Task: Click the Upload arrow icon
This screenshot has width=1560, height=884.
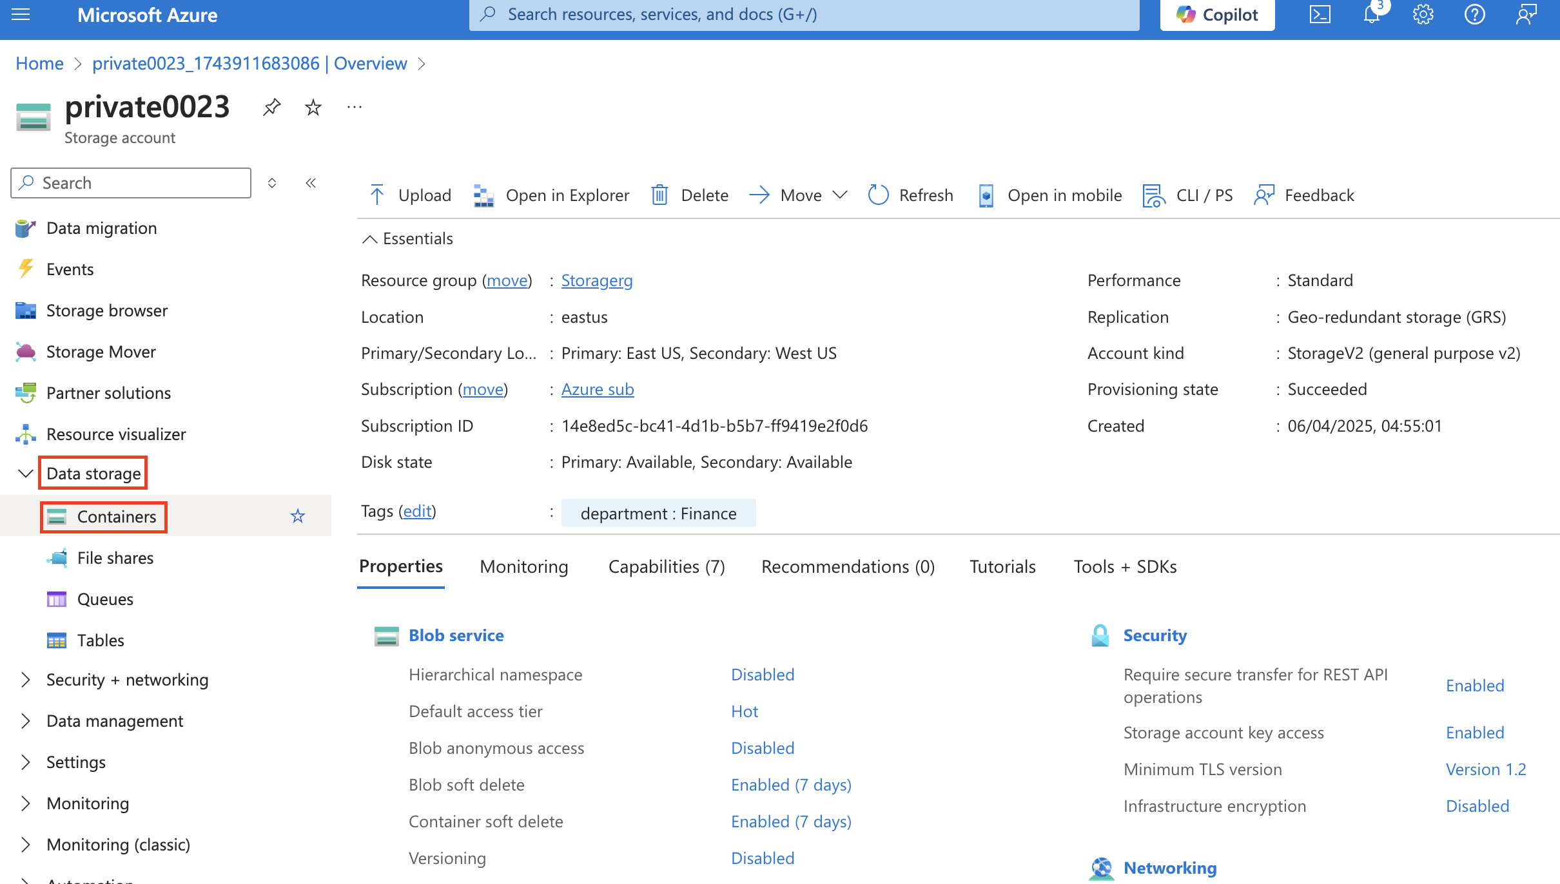Action: point(377,195)
